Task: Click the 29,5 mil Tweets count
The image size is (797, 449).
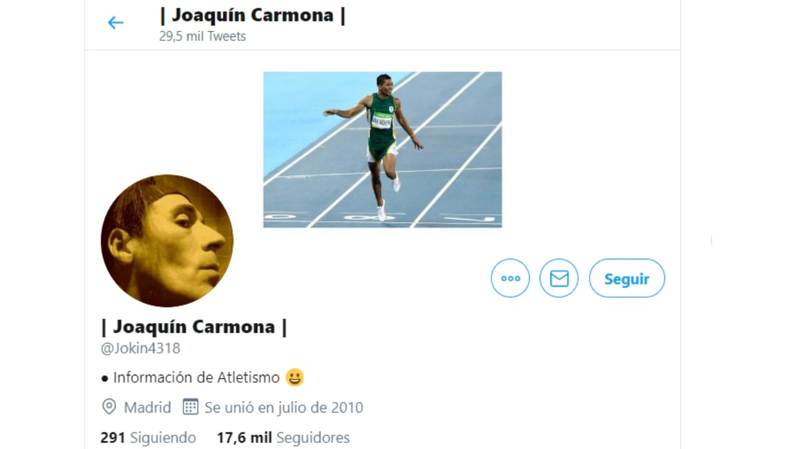Action: click(202, 36)
